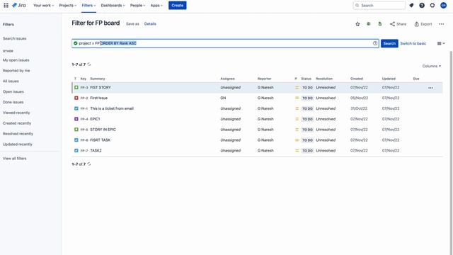Sort by the Assignee column header
453x255 pixels.
click(227, 79)
